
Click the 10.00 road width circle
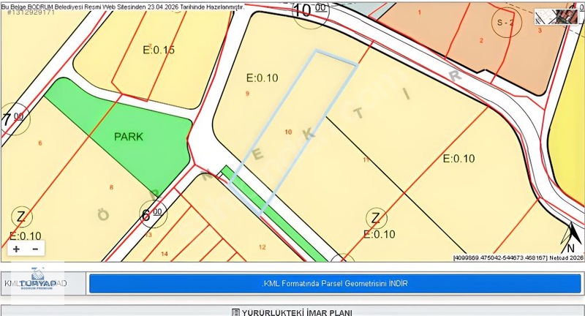point(310,12)
